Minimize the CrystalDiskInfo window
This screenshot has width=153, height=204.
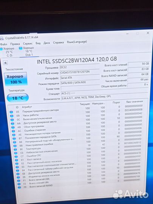(x=128, y=34)
